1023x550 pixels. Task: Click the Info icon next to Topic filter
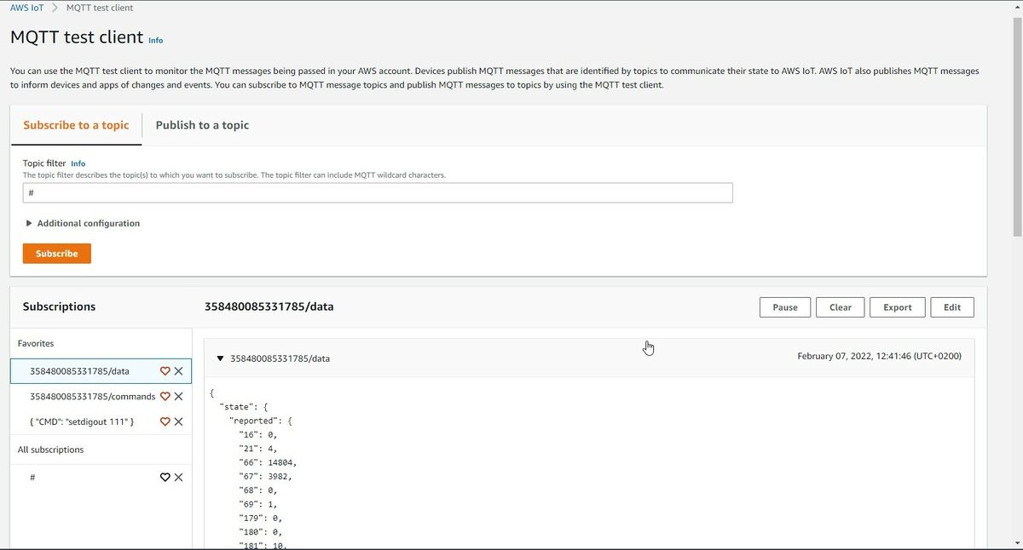[x=78, y=163]
